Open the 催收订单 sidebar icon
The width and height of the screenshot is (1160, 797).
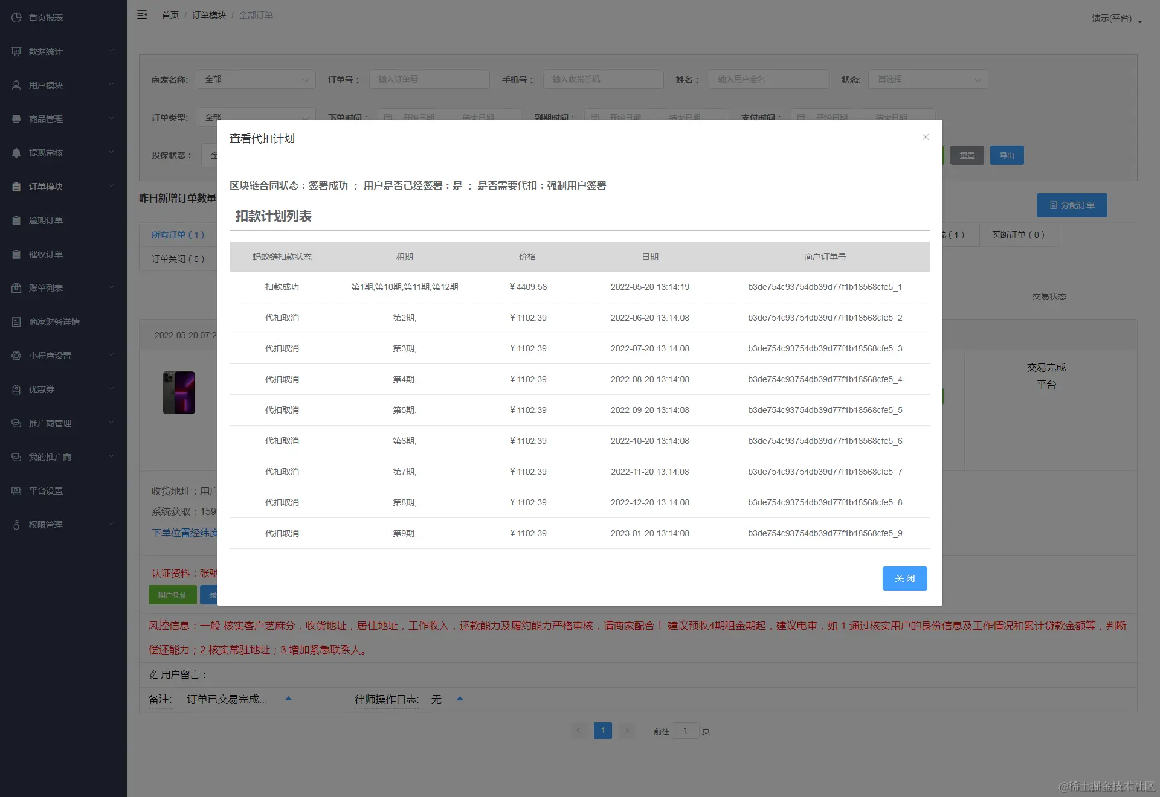point(16,254)
